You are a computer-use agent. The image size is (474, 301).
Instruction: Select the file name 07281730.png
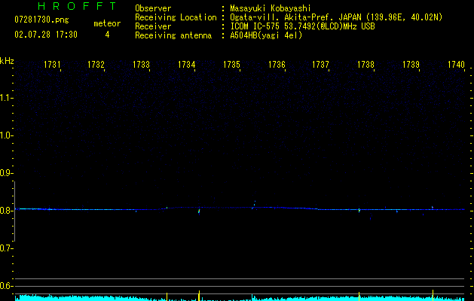(41, 20)
